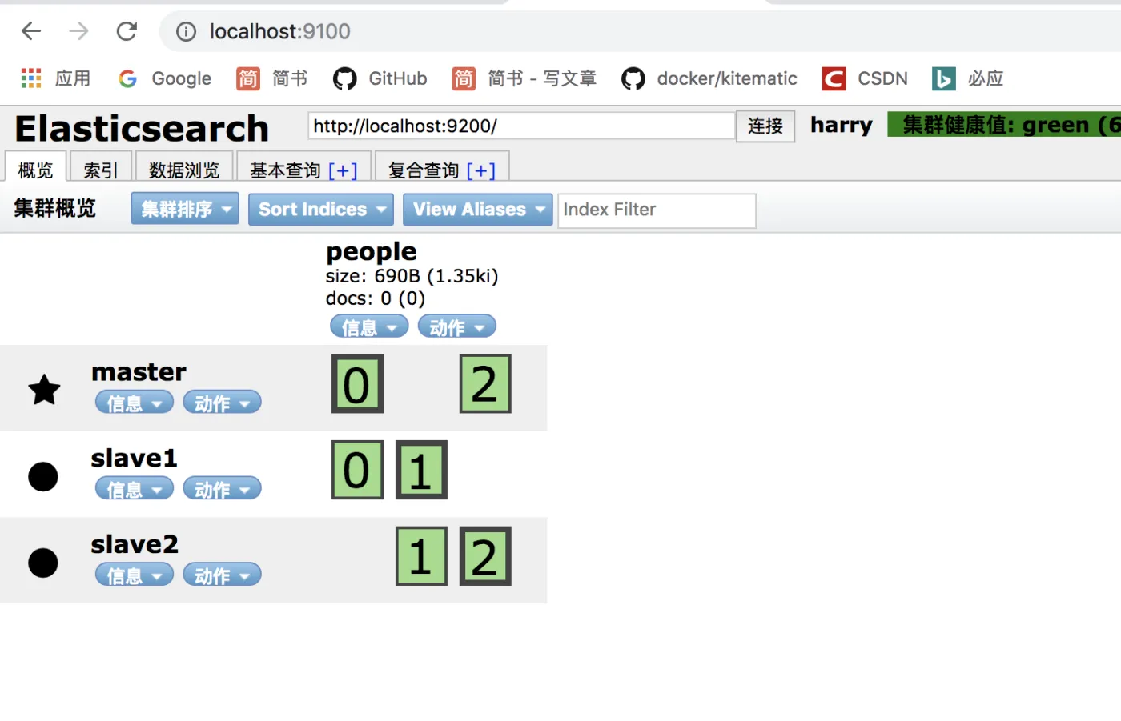Open the 简书 bookmark
Viewport: 1121px width, 721px height.
(x=272, y=78)
